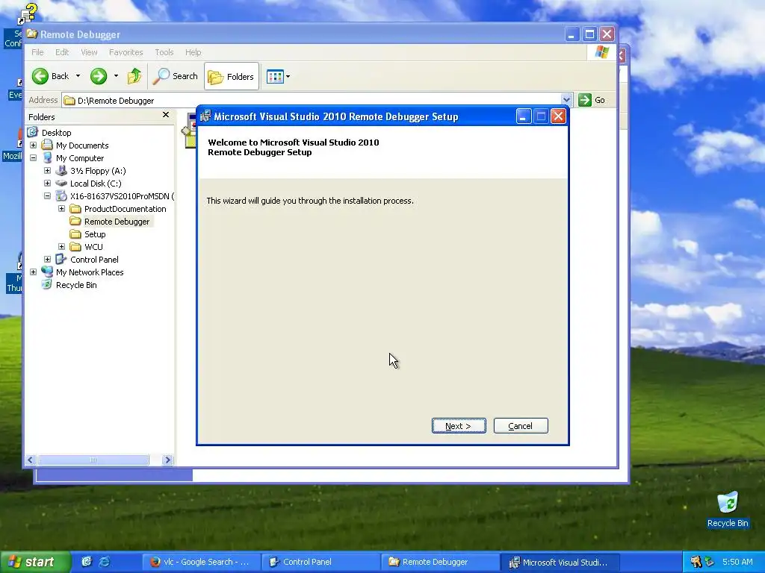
Task: Select the 3½ Floppy drive icon
Action: [61, 171]
